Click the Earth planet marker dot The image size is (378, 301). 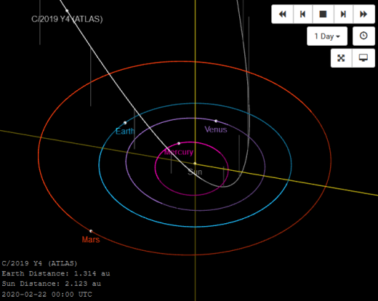(125, 123)
